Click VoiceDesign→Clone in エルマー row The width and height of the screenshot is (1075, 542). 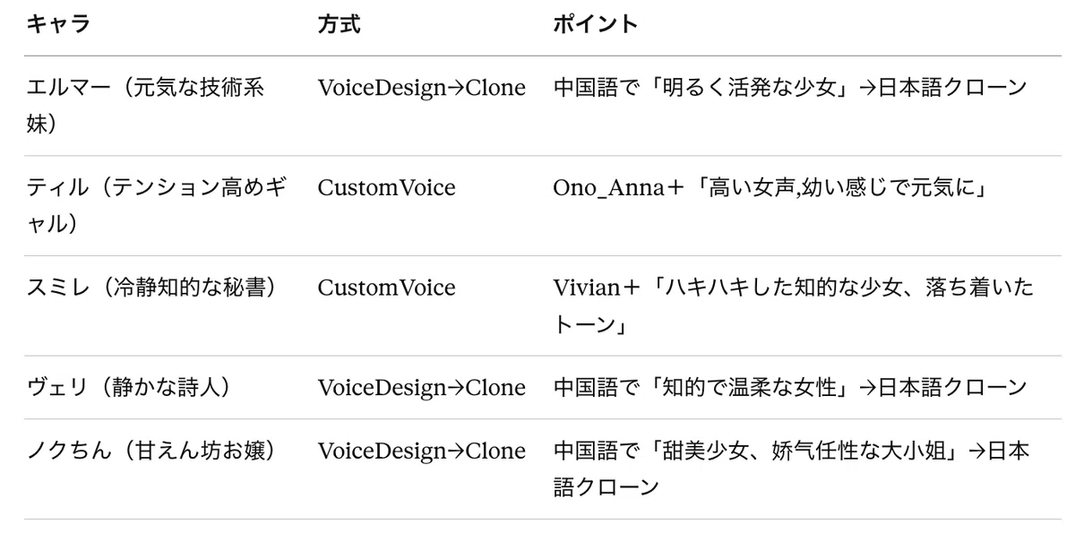click(422, 89)
